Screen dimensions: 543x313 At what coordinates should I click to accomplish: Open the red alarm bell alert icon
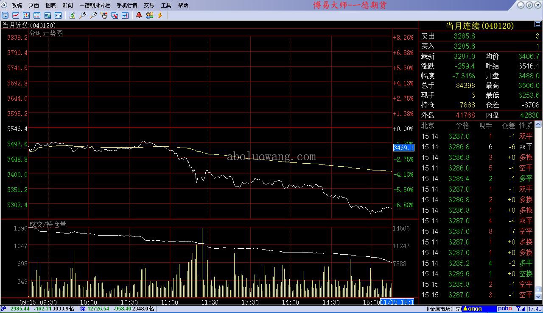point(139,15)
